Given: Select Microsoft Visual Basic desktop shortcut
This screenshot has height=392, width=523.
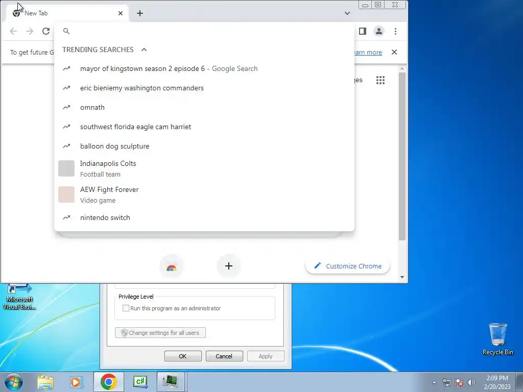Looking at the screenshot, I should pyautogui.click(x=19, y=297).
